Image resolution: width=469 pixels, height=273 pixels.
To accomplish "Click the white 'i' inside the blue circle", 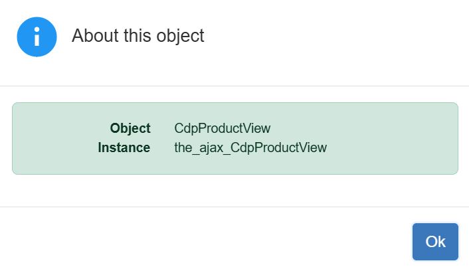I will 37,38.
